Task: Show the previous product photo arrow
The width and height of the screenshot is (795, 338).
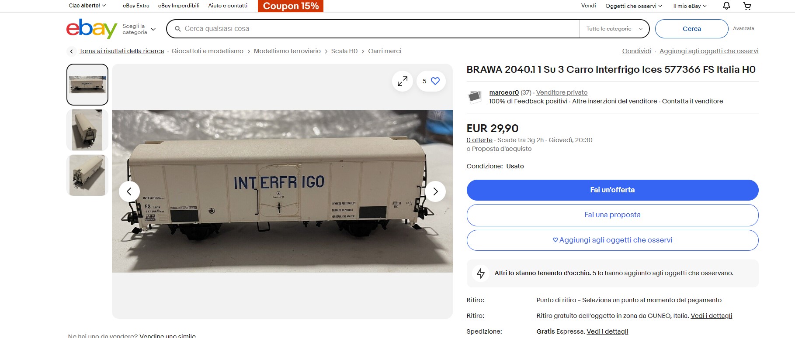Action: 129,191
